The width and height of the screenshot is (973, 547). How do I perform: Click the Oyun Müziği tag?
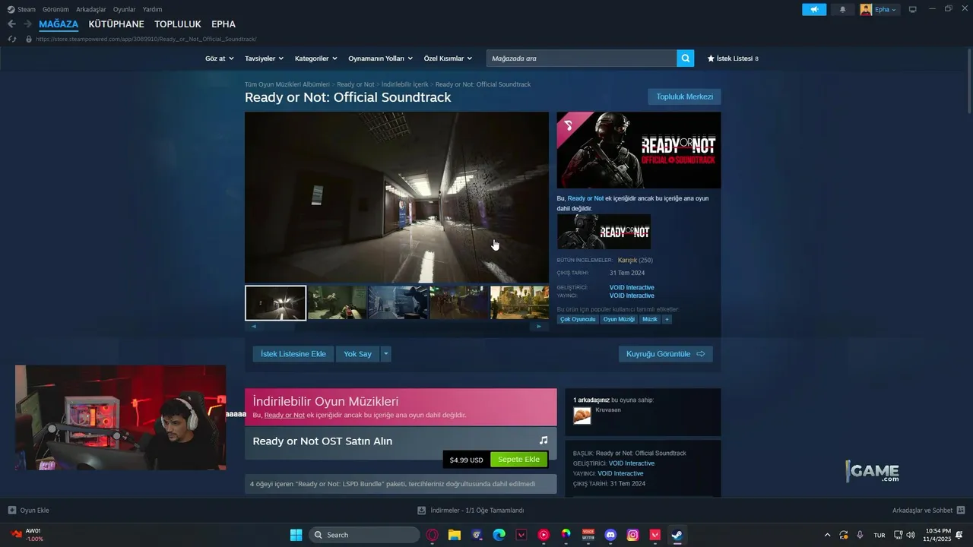coord(619,319)
